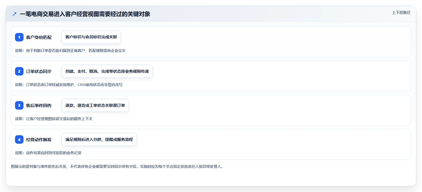Click step number badge 3
Viewport: 422px width, 192px height.
click(x=19, y=105)
